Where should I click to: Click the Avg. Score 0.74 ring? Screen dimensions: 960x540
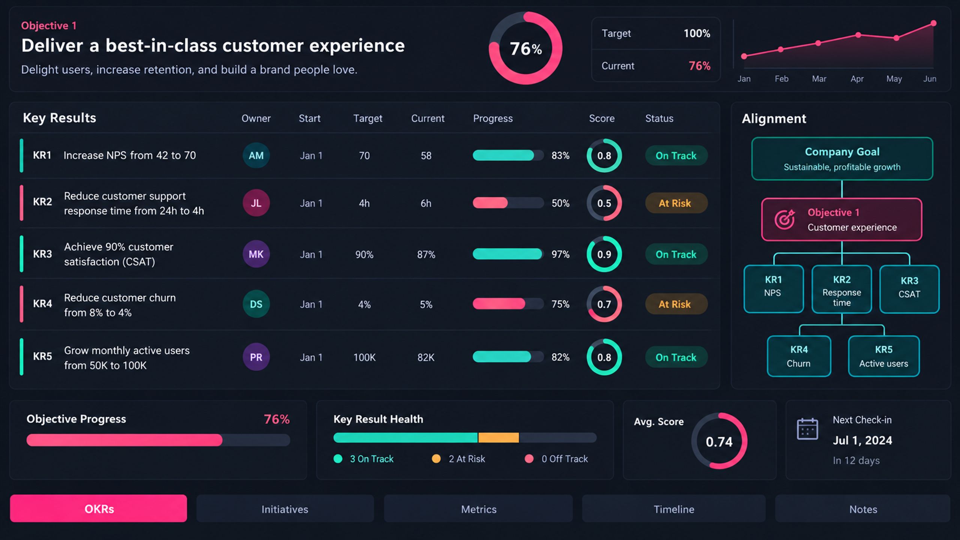pyautogui.click(x=719, y=441)
